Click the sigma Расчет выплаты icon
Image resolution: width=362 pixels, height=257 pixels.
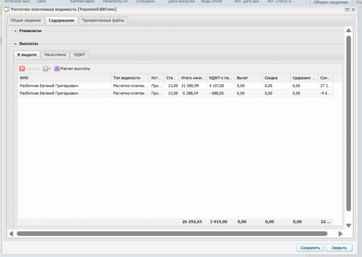click(x=57, y=68)
